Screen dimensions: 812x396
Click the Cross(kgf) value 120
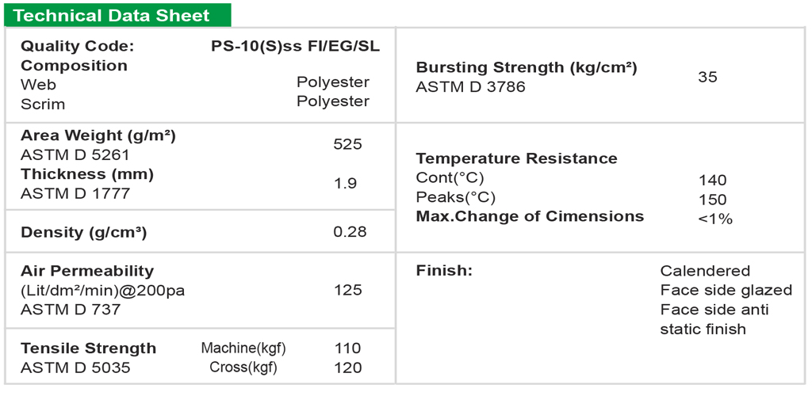348,367
